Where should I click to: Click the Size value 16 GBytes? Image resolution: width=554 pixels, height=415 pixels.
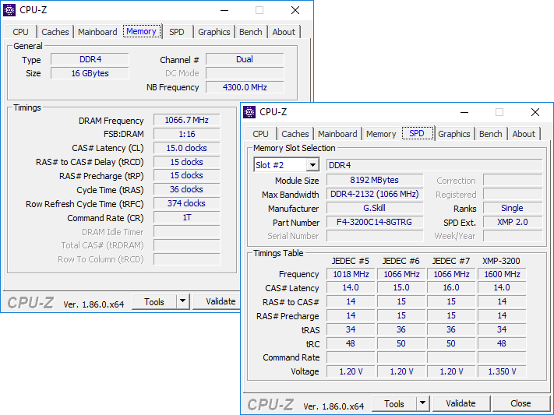click(90, 73)
